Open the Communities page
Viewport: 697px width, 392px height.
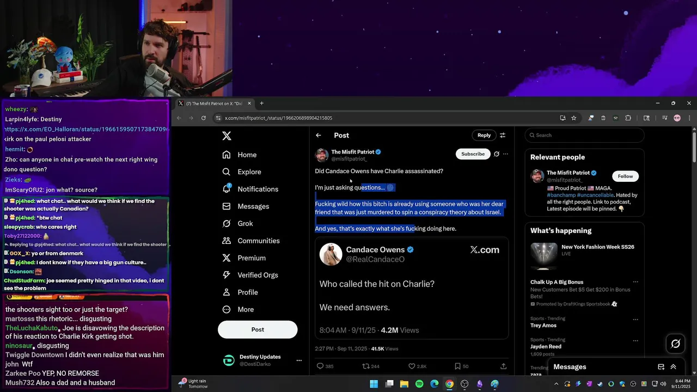click(x=251, y=241)
